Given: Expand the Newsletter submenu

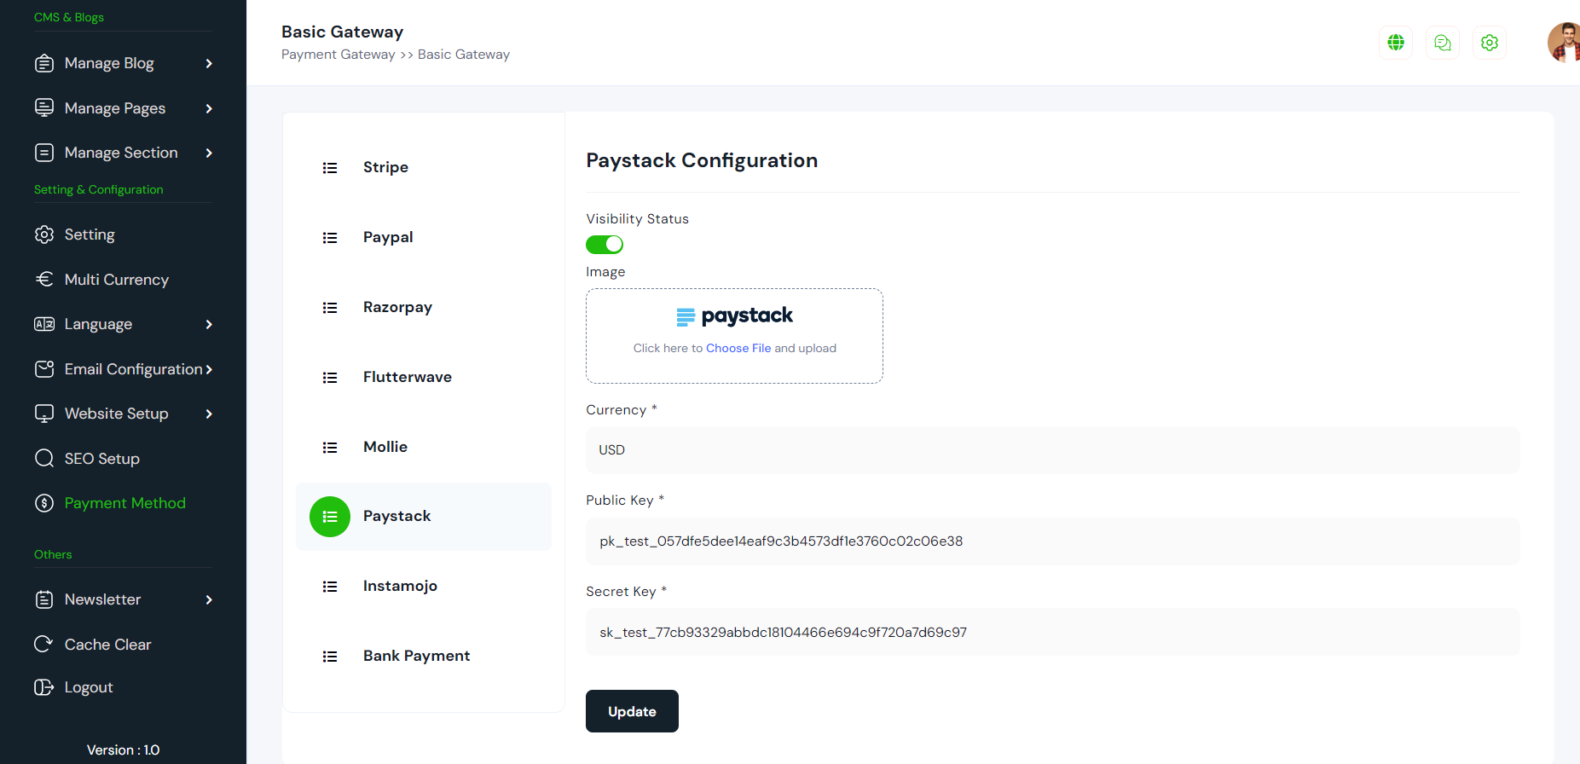Looking at the screenshot, I should pyautogui.click(x=209, y=600).
